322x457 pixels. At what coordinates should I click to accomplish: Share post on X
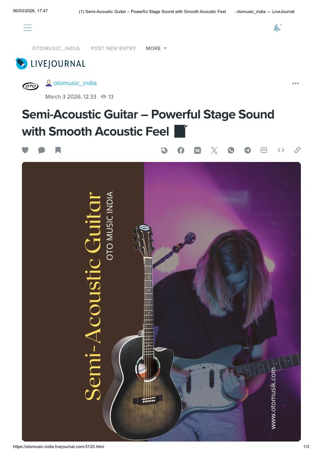click(214, 150)
